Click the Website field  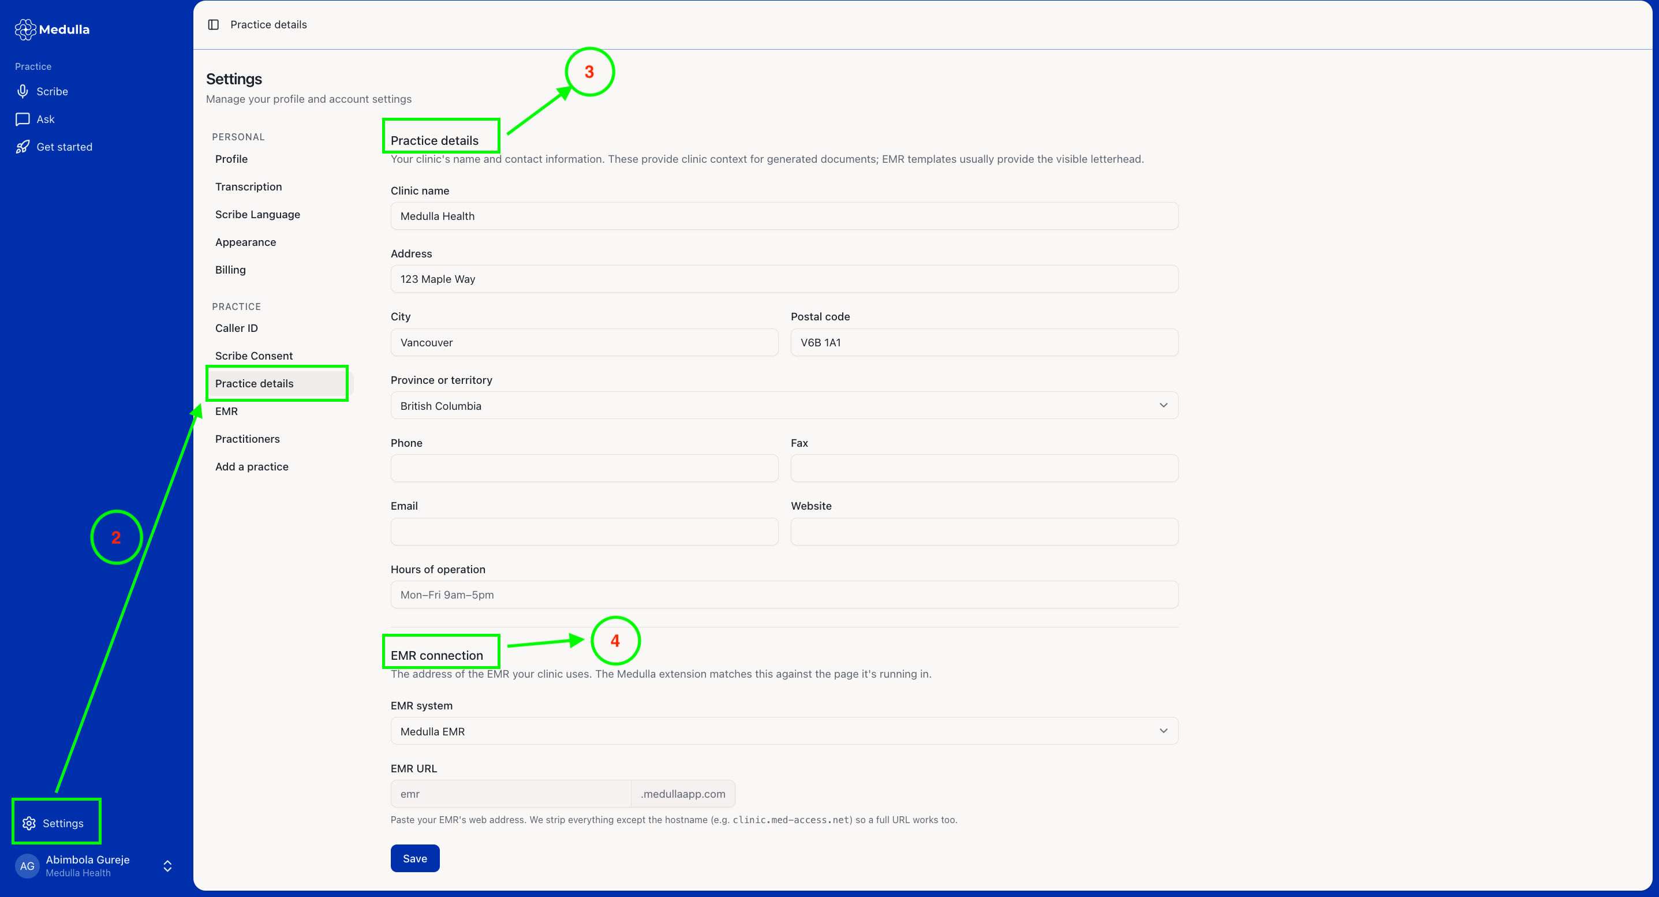point(984,532)
